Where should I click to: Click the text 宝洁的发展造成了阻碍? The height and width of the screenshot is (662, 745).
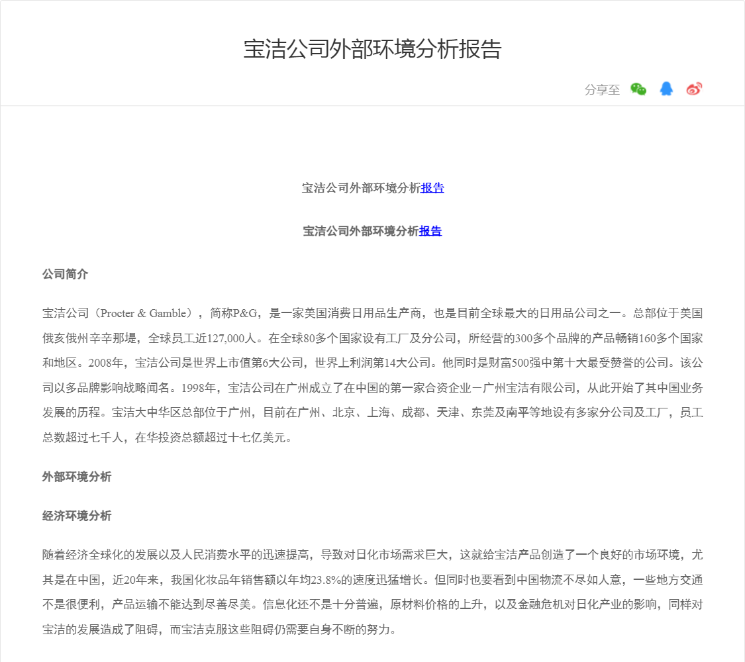coord(100,630)
